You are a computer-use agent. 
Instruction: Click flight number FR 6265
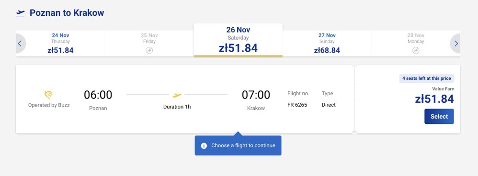297,105
